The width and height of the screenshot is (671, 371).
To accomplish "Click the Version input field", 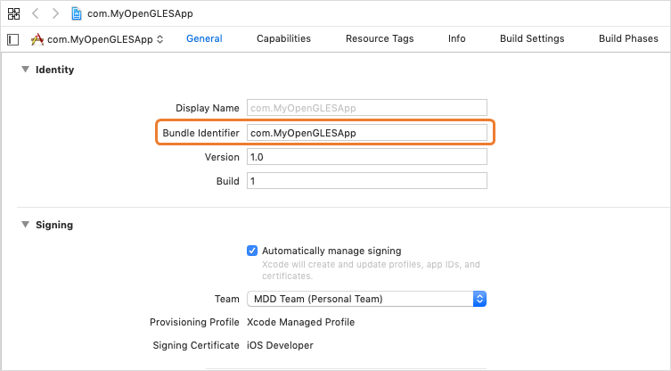I will tap(367, 157).
